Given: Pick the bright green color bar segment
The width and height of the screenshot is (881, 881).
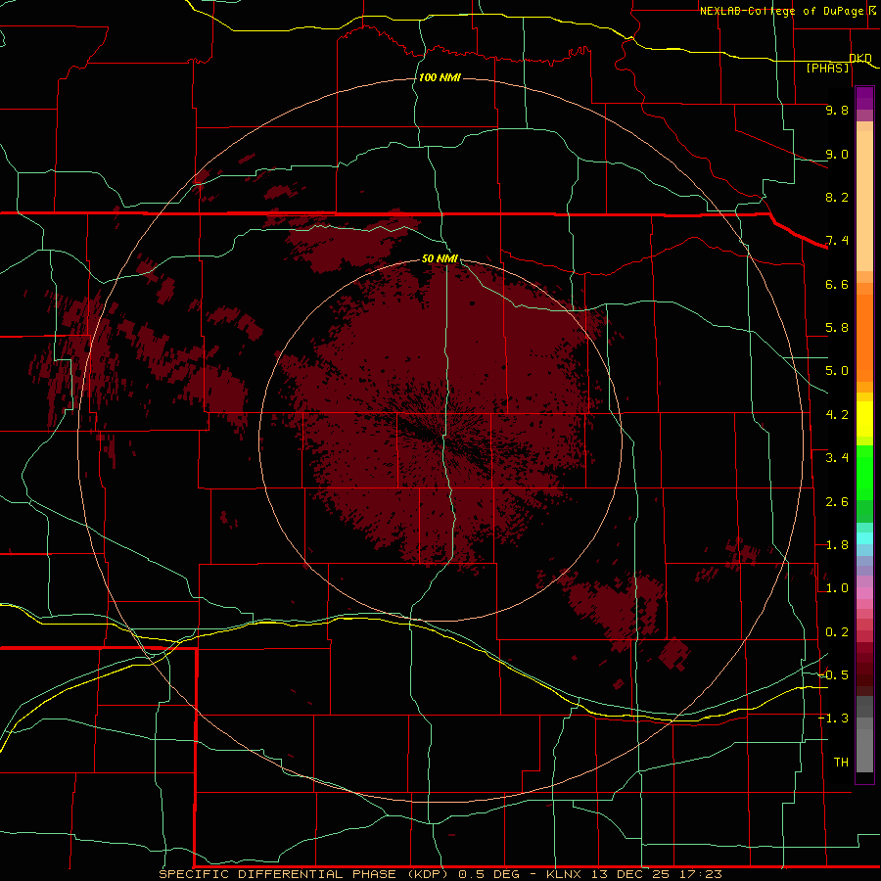Looking at the screenshot, I should coord(864,473).
